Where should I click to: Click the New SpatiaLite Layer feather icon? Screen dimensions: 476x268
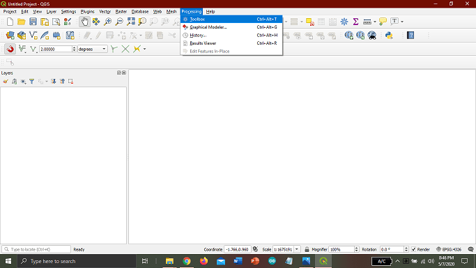[45, 36]
